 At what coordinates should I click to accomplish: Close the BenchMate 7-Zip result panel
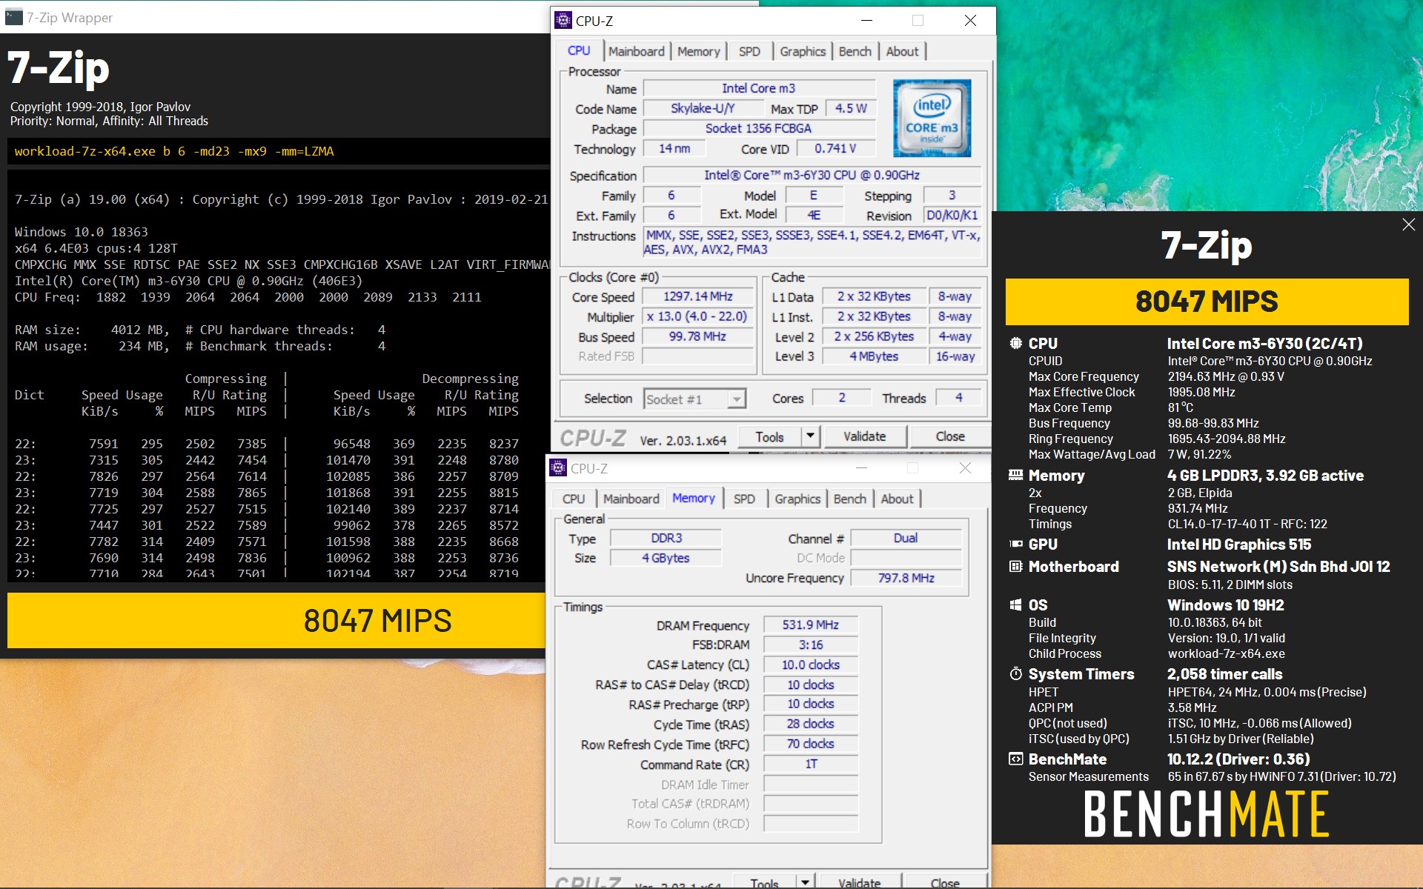1408,224
